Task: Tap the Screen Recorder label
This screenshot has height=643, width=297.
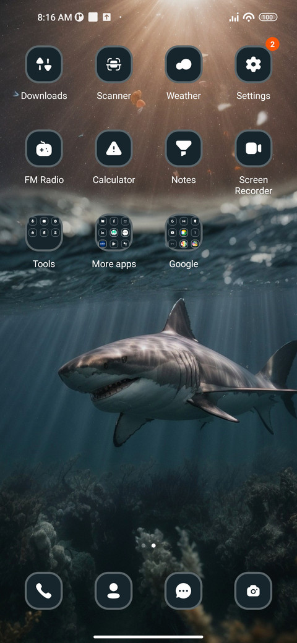Action: pyautogui.click(x=254, y=185)
